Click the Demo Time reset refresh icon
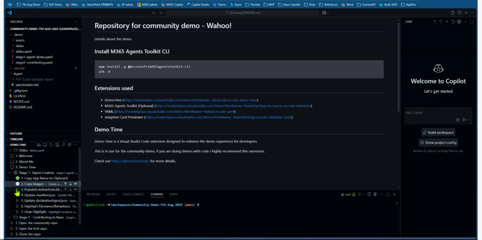482x240 pixels. click(x=51, y=145)
